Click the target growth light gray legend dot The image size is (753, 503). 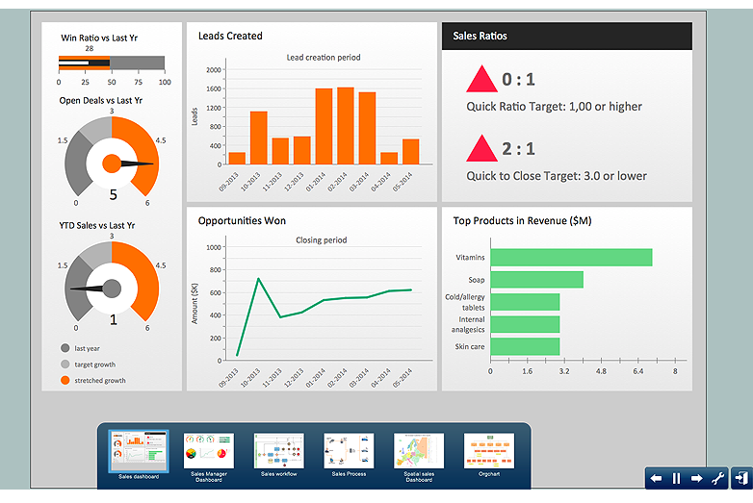click(x=65, y=365)
